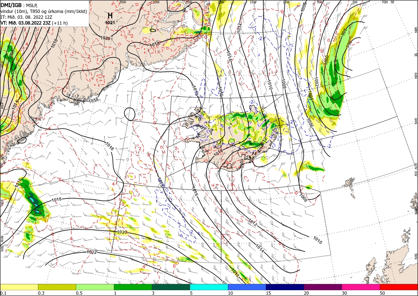Select the '5' value under the legend bar
This screenshot has width=418, height=296.
coord(191,293)
